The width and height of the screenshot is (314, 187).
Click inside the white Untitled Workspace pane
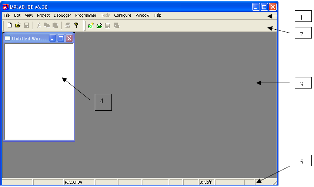point(39,91)
